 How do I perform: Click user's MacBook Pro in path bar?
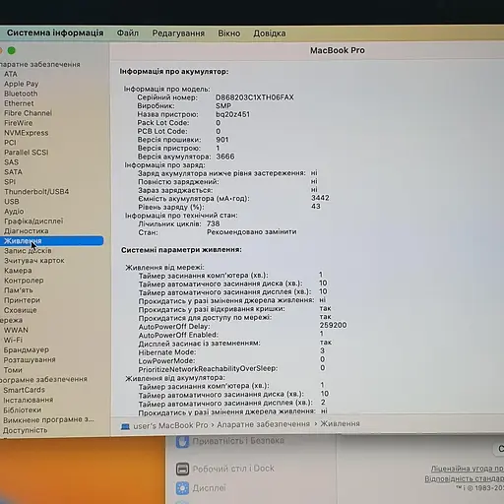(170, 425)
